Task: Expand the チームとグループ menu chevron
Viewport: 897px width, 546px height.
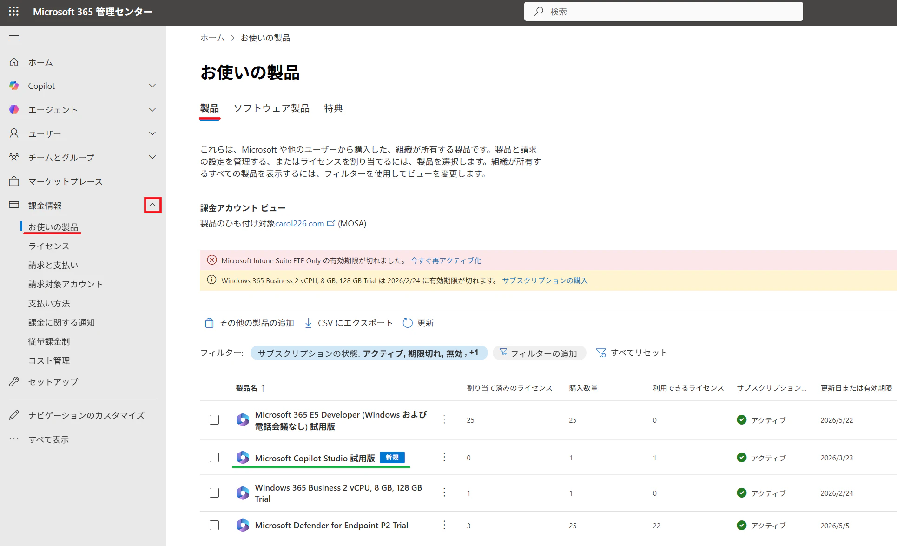Action: click(x=152, y=157)
